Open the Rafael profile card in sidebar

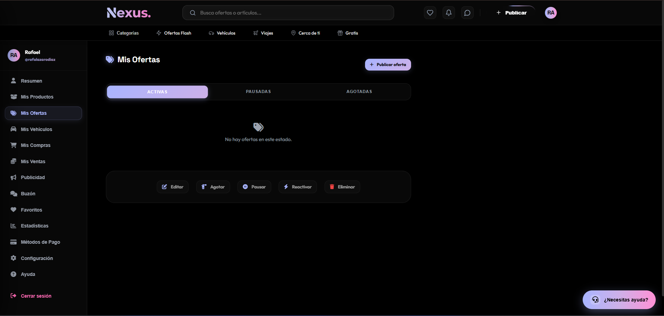(x=43, y=55)
